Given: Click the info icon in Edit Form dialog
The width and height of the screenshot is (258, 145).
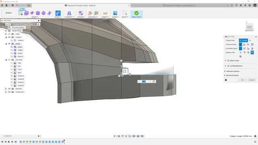Looking at the screenshot, I should click(x=226, y=80).
